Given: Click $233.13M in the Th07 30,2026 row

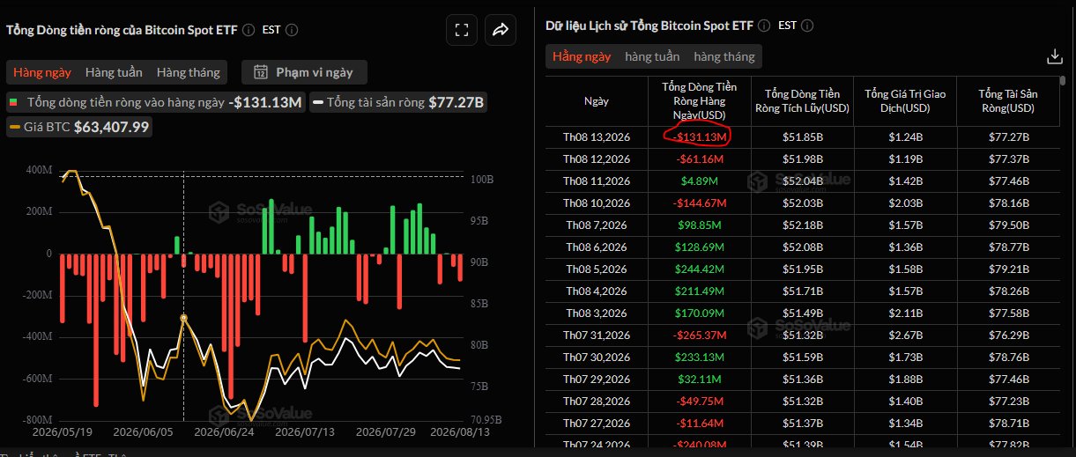Looking at the screenshot, I should click(699, 357).
